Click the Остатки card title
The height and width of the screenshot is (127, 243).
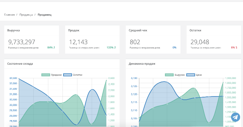tap(195, 30)
